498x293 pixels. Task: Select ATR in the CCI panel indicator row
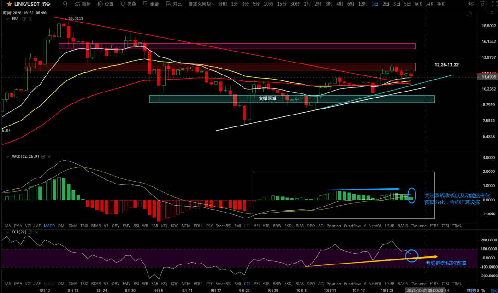click(266, 284)
